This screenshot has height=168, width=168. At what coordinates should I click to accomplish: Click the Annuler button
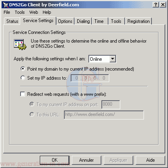86,160
